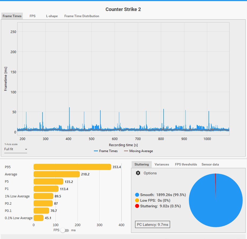Click the P95 bar in the chart
Viewport: 247px width, 239px height.
pos(72,167)
